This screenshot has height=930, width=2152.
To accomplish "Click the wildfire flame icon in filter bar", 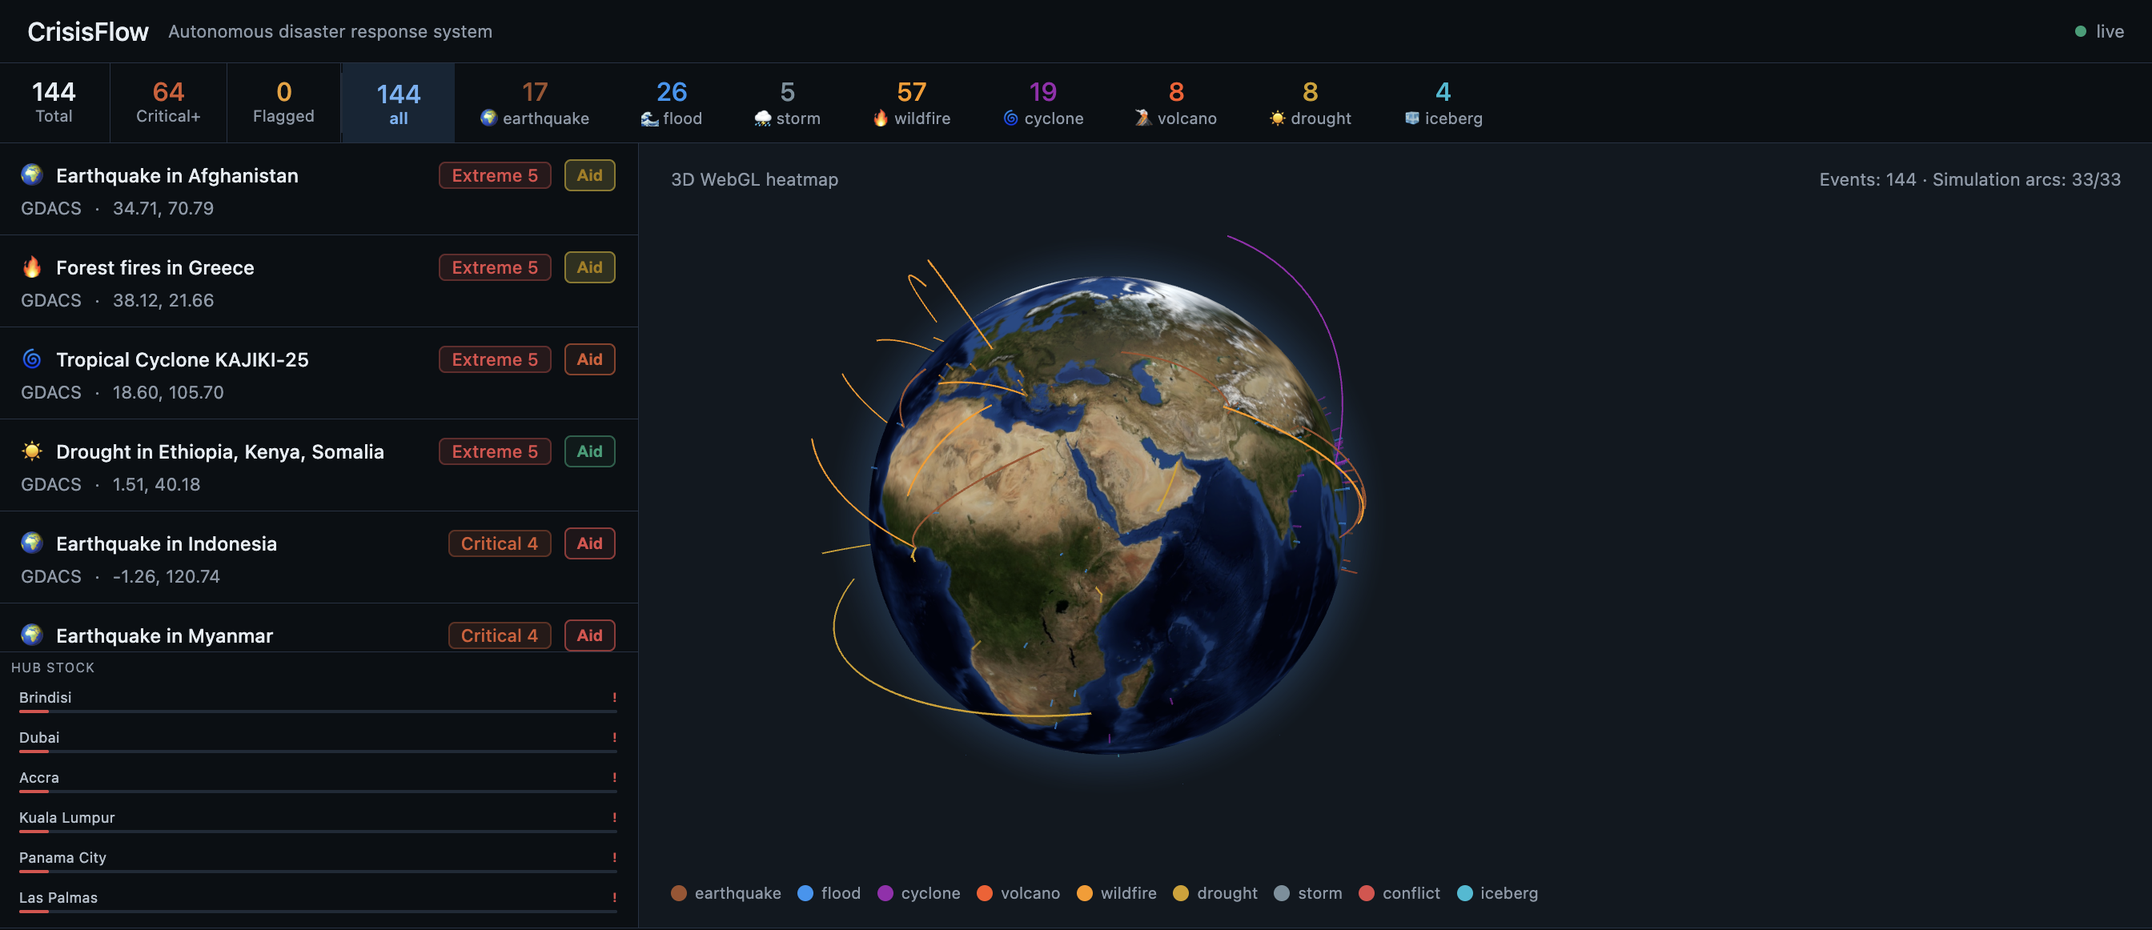I will 881,118.
